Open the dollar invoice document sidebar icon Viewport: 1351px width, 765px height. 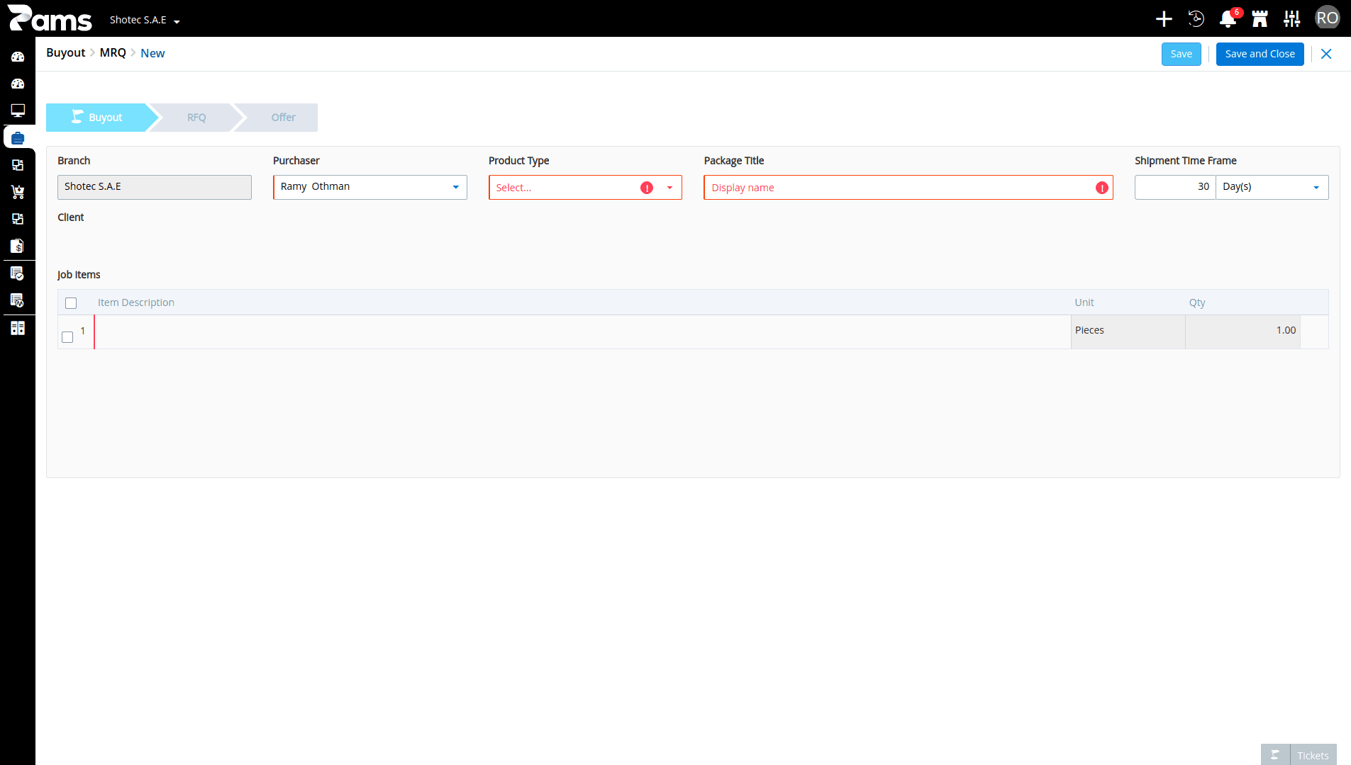(18, 246)
